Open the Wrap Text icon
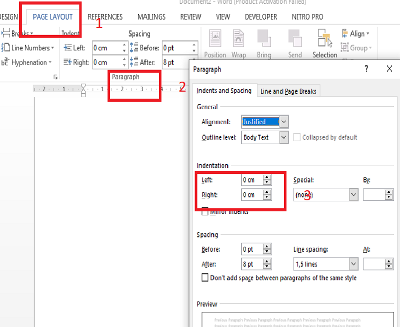Image resolution: width=400 pixels, height=327 pixels. point(238,39)
